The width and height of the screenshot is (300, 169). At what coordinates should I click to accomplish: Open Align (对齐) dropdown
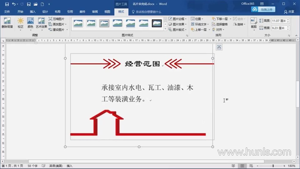coord(218,29)
